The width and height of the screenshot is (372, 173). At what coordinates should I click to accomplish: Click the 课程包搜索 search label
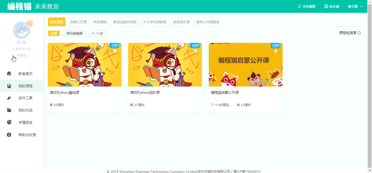348,33
